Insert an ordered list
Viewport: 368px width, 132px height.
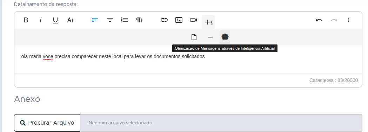[x=125, y=20]
